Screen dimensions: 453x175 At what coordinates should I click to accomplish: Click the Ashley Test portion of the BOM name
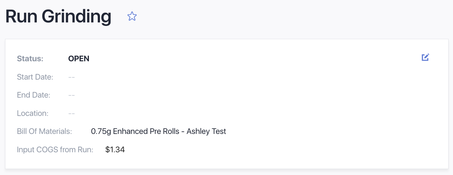(206, 131)
